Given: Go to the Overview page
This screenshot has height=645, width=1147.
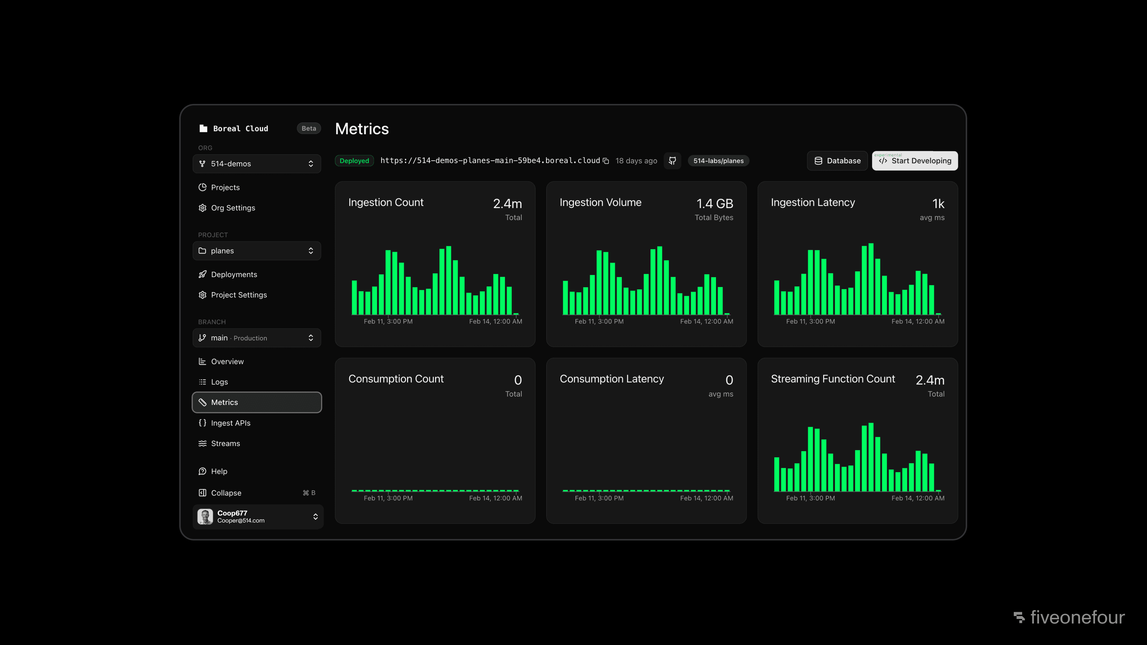Looking at the screenshot, I should (x=227, y=361).
